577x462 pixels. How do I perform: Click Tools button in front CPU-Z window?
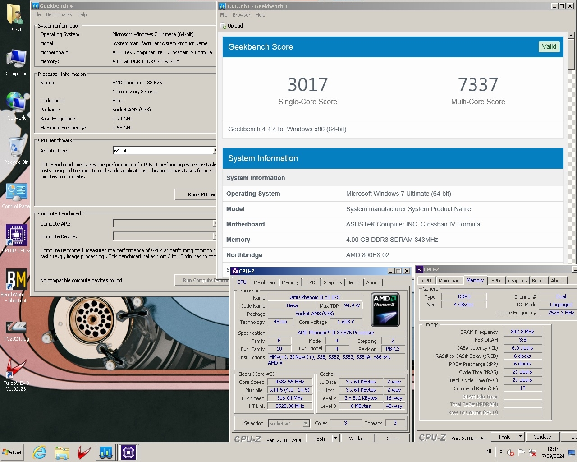click(x=319, y=439)
